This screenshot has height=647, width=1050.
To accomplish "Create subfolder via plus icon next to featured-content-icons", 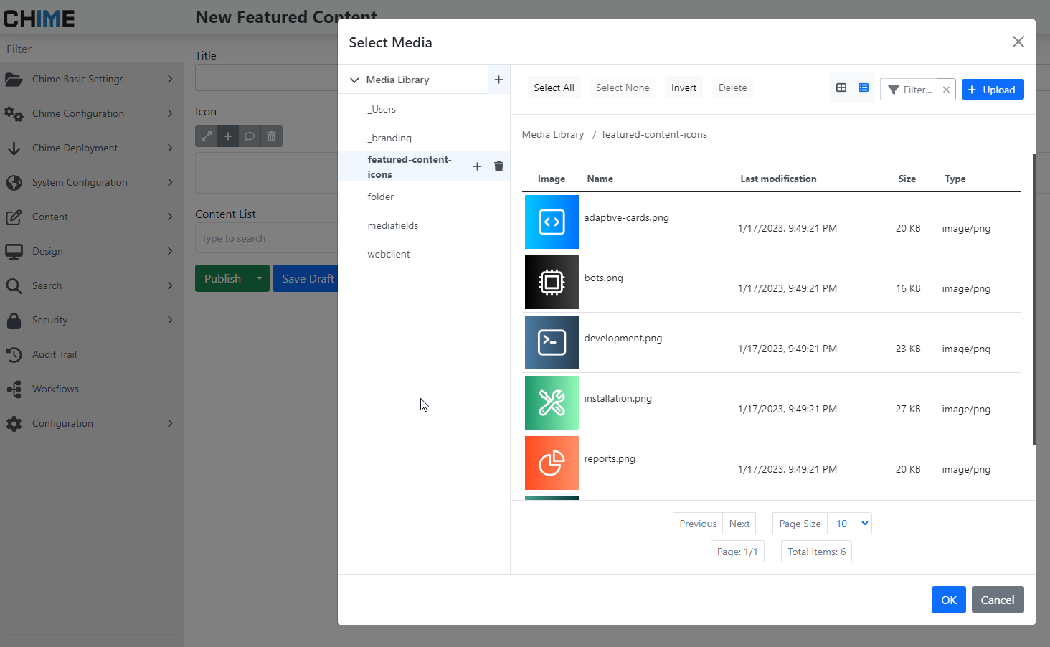I will 477,166.
